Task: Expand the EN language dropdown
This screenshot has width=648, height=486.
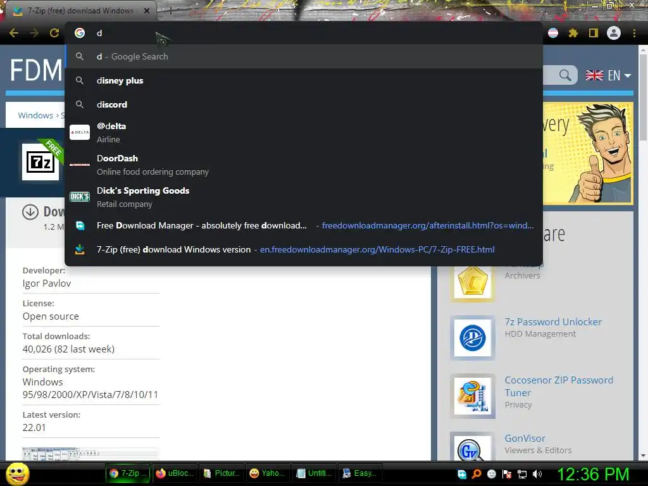Action: pyautogui.click(x=608, y=75)
